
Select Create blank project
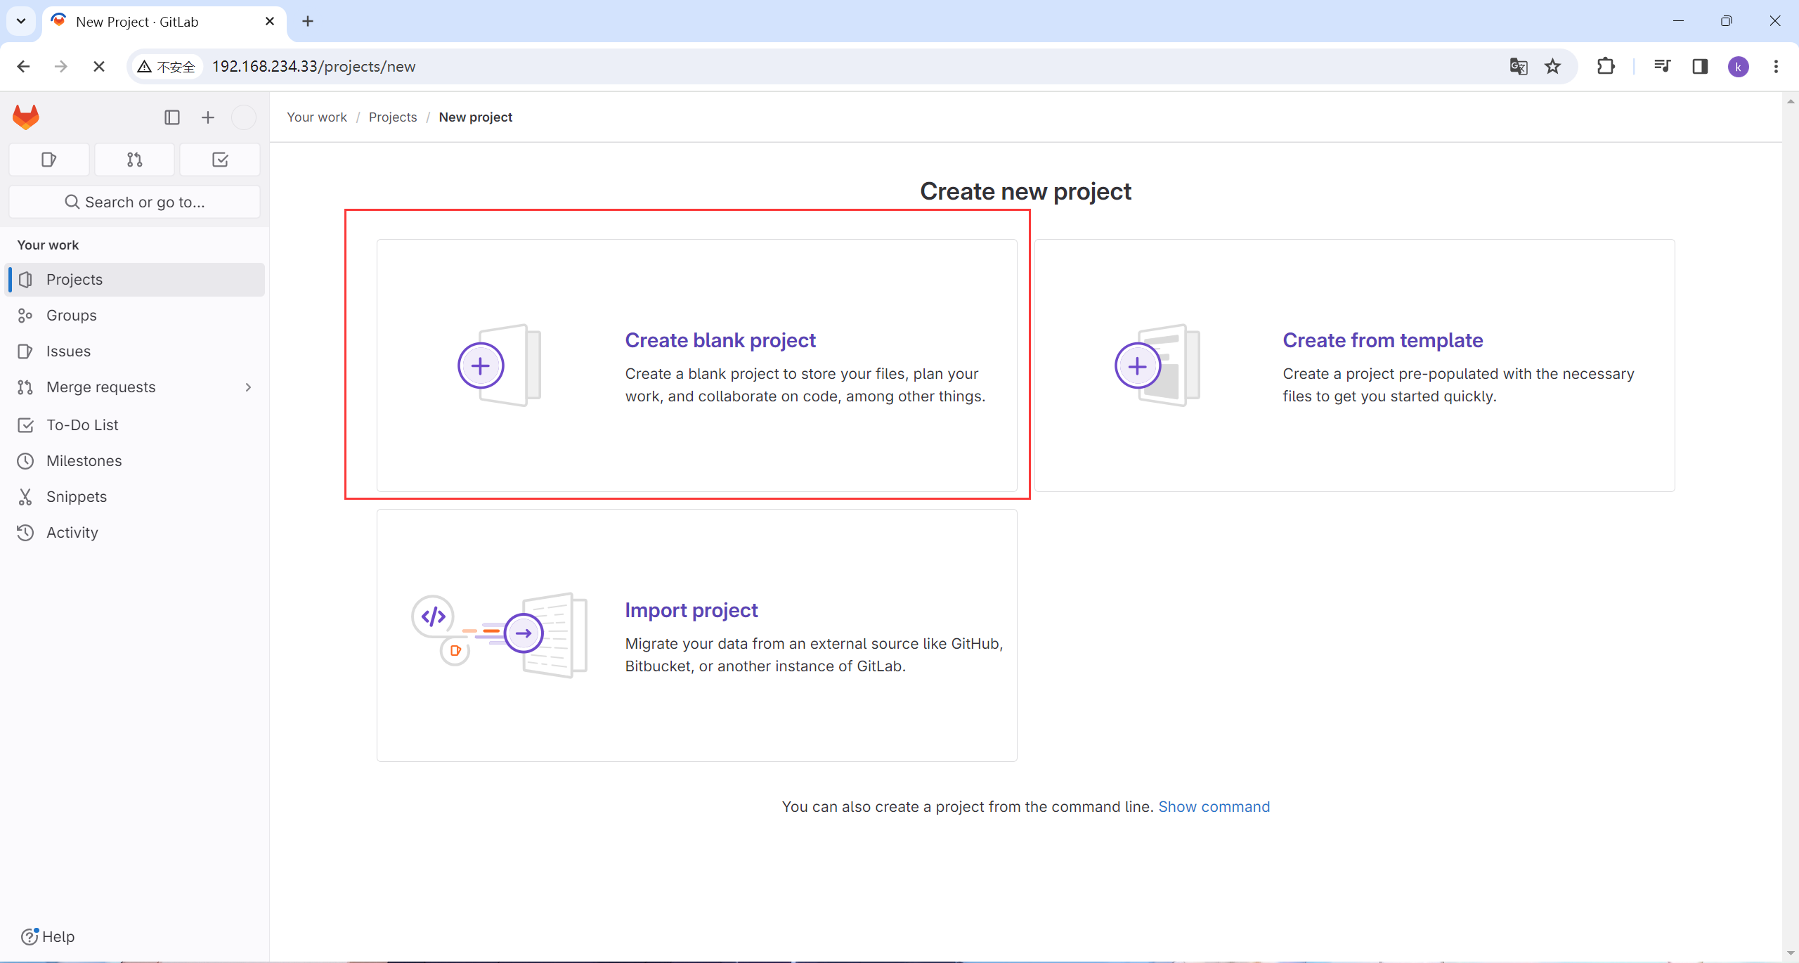(720, 340)
